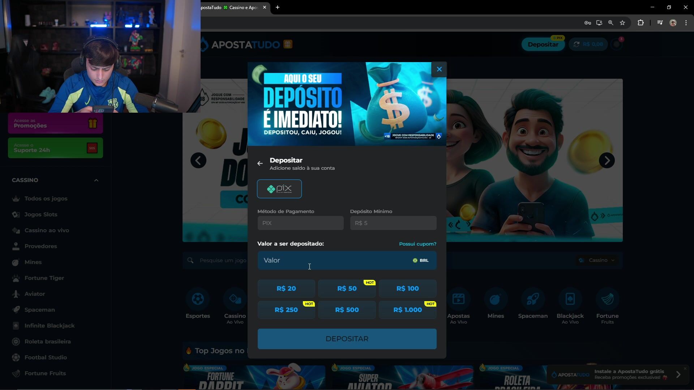The height and width of the screenshot is (390, 694).
Task: Close the ApostaTudo browser tab
Action: [265, 7]
